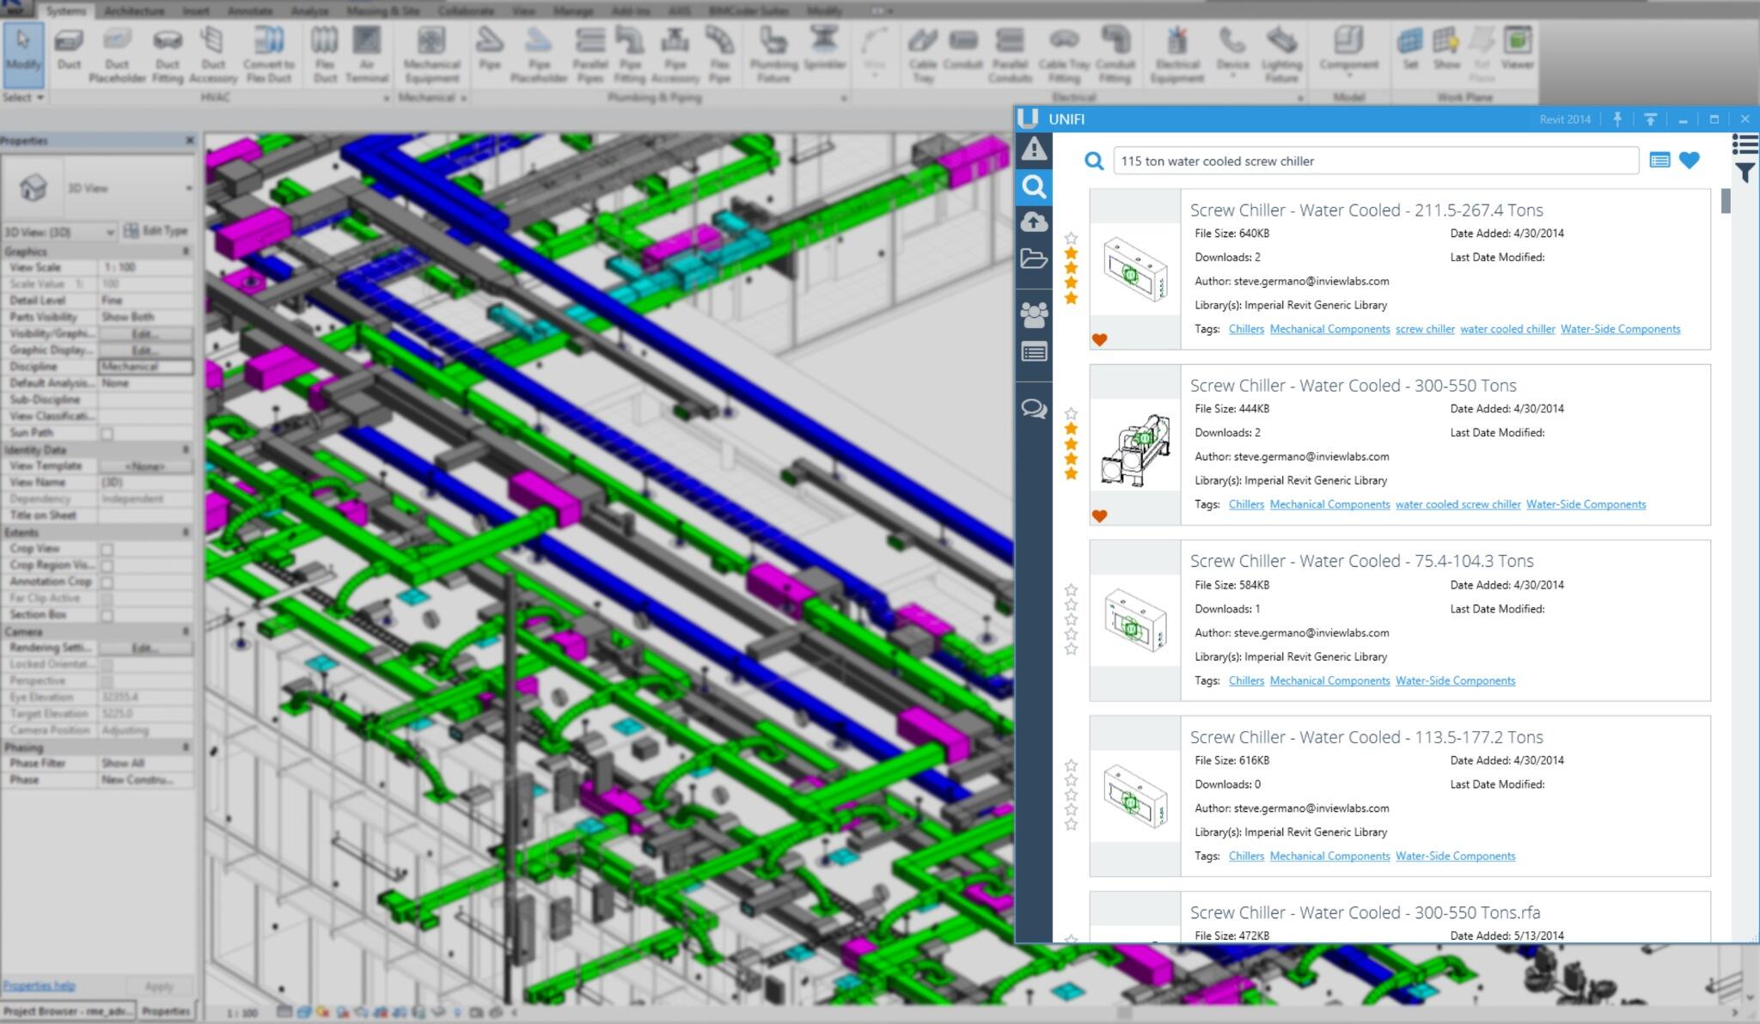Click magnifier icon beside search box
The width and height of the screenshot is (1760, 1024).
1093,161
